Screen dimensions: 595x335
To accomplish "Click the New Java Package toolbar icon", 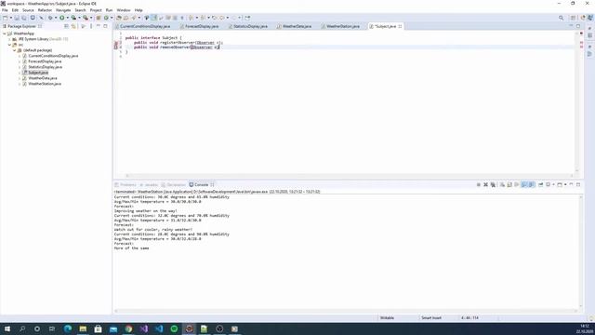I will point(99,18).
